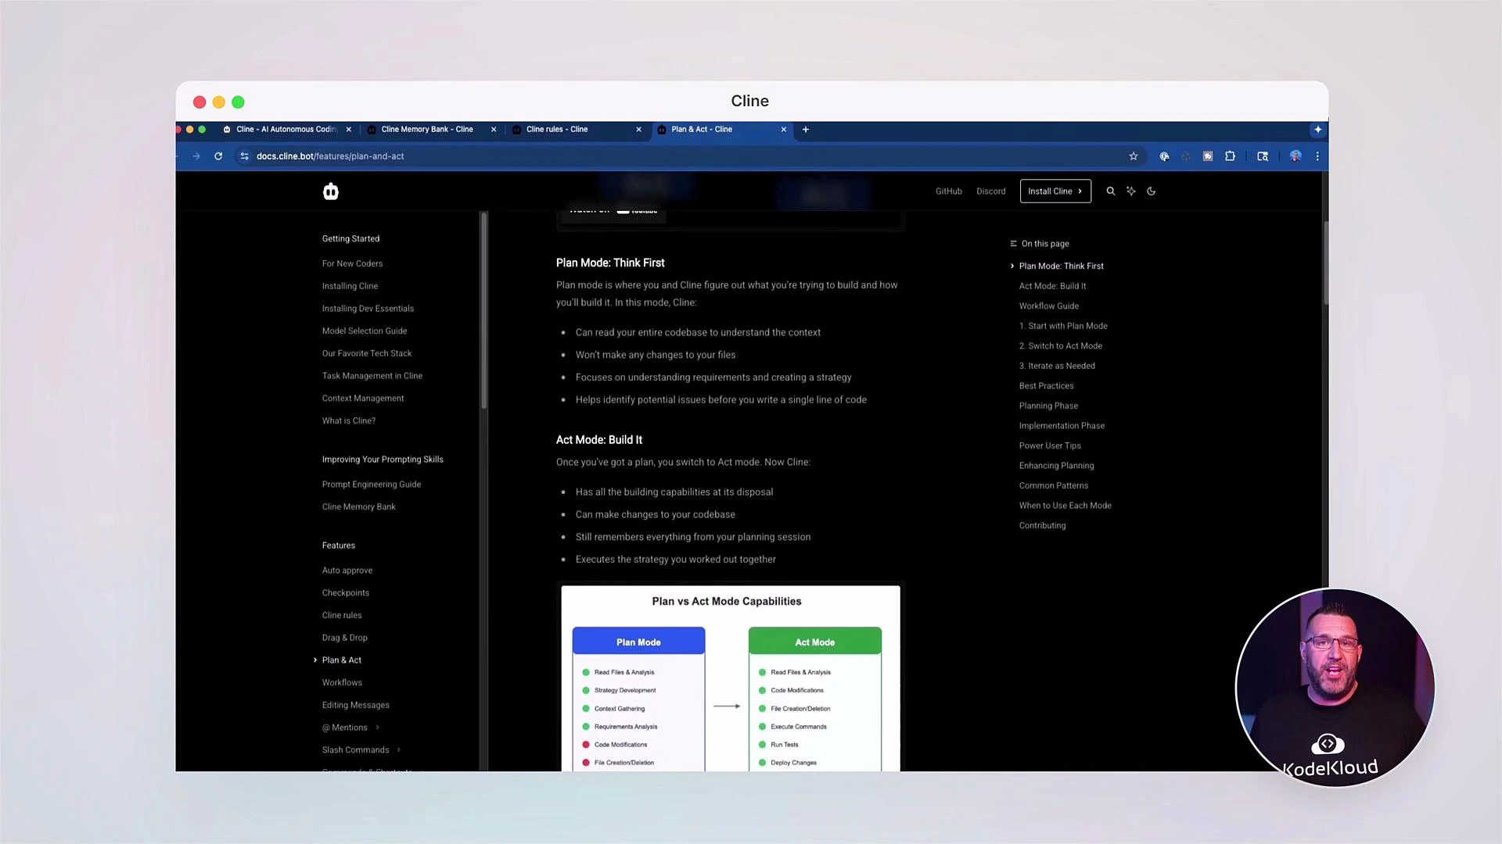Image resolution: width=1502 pixels, height=844 pixels.
Task: Click the Cline robot logo
Action: tap(331, 191)
